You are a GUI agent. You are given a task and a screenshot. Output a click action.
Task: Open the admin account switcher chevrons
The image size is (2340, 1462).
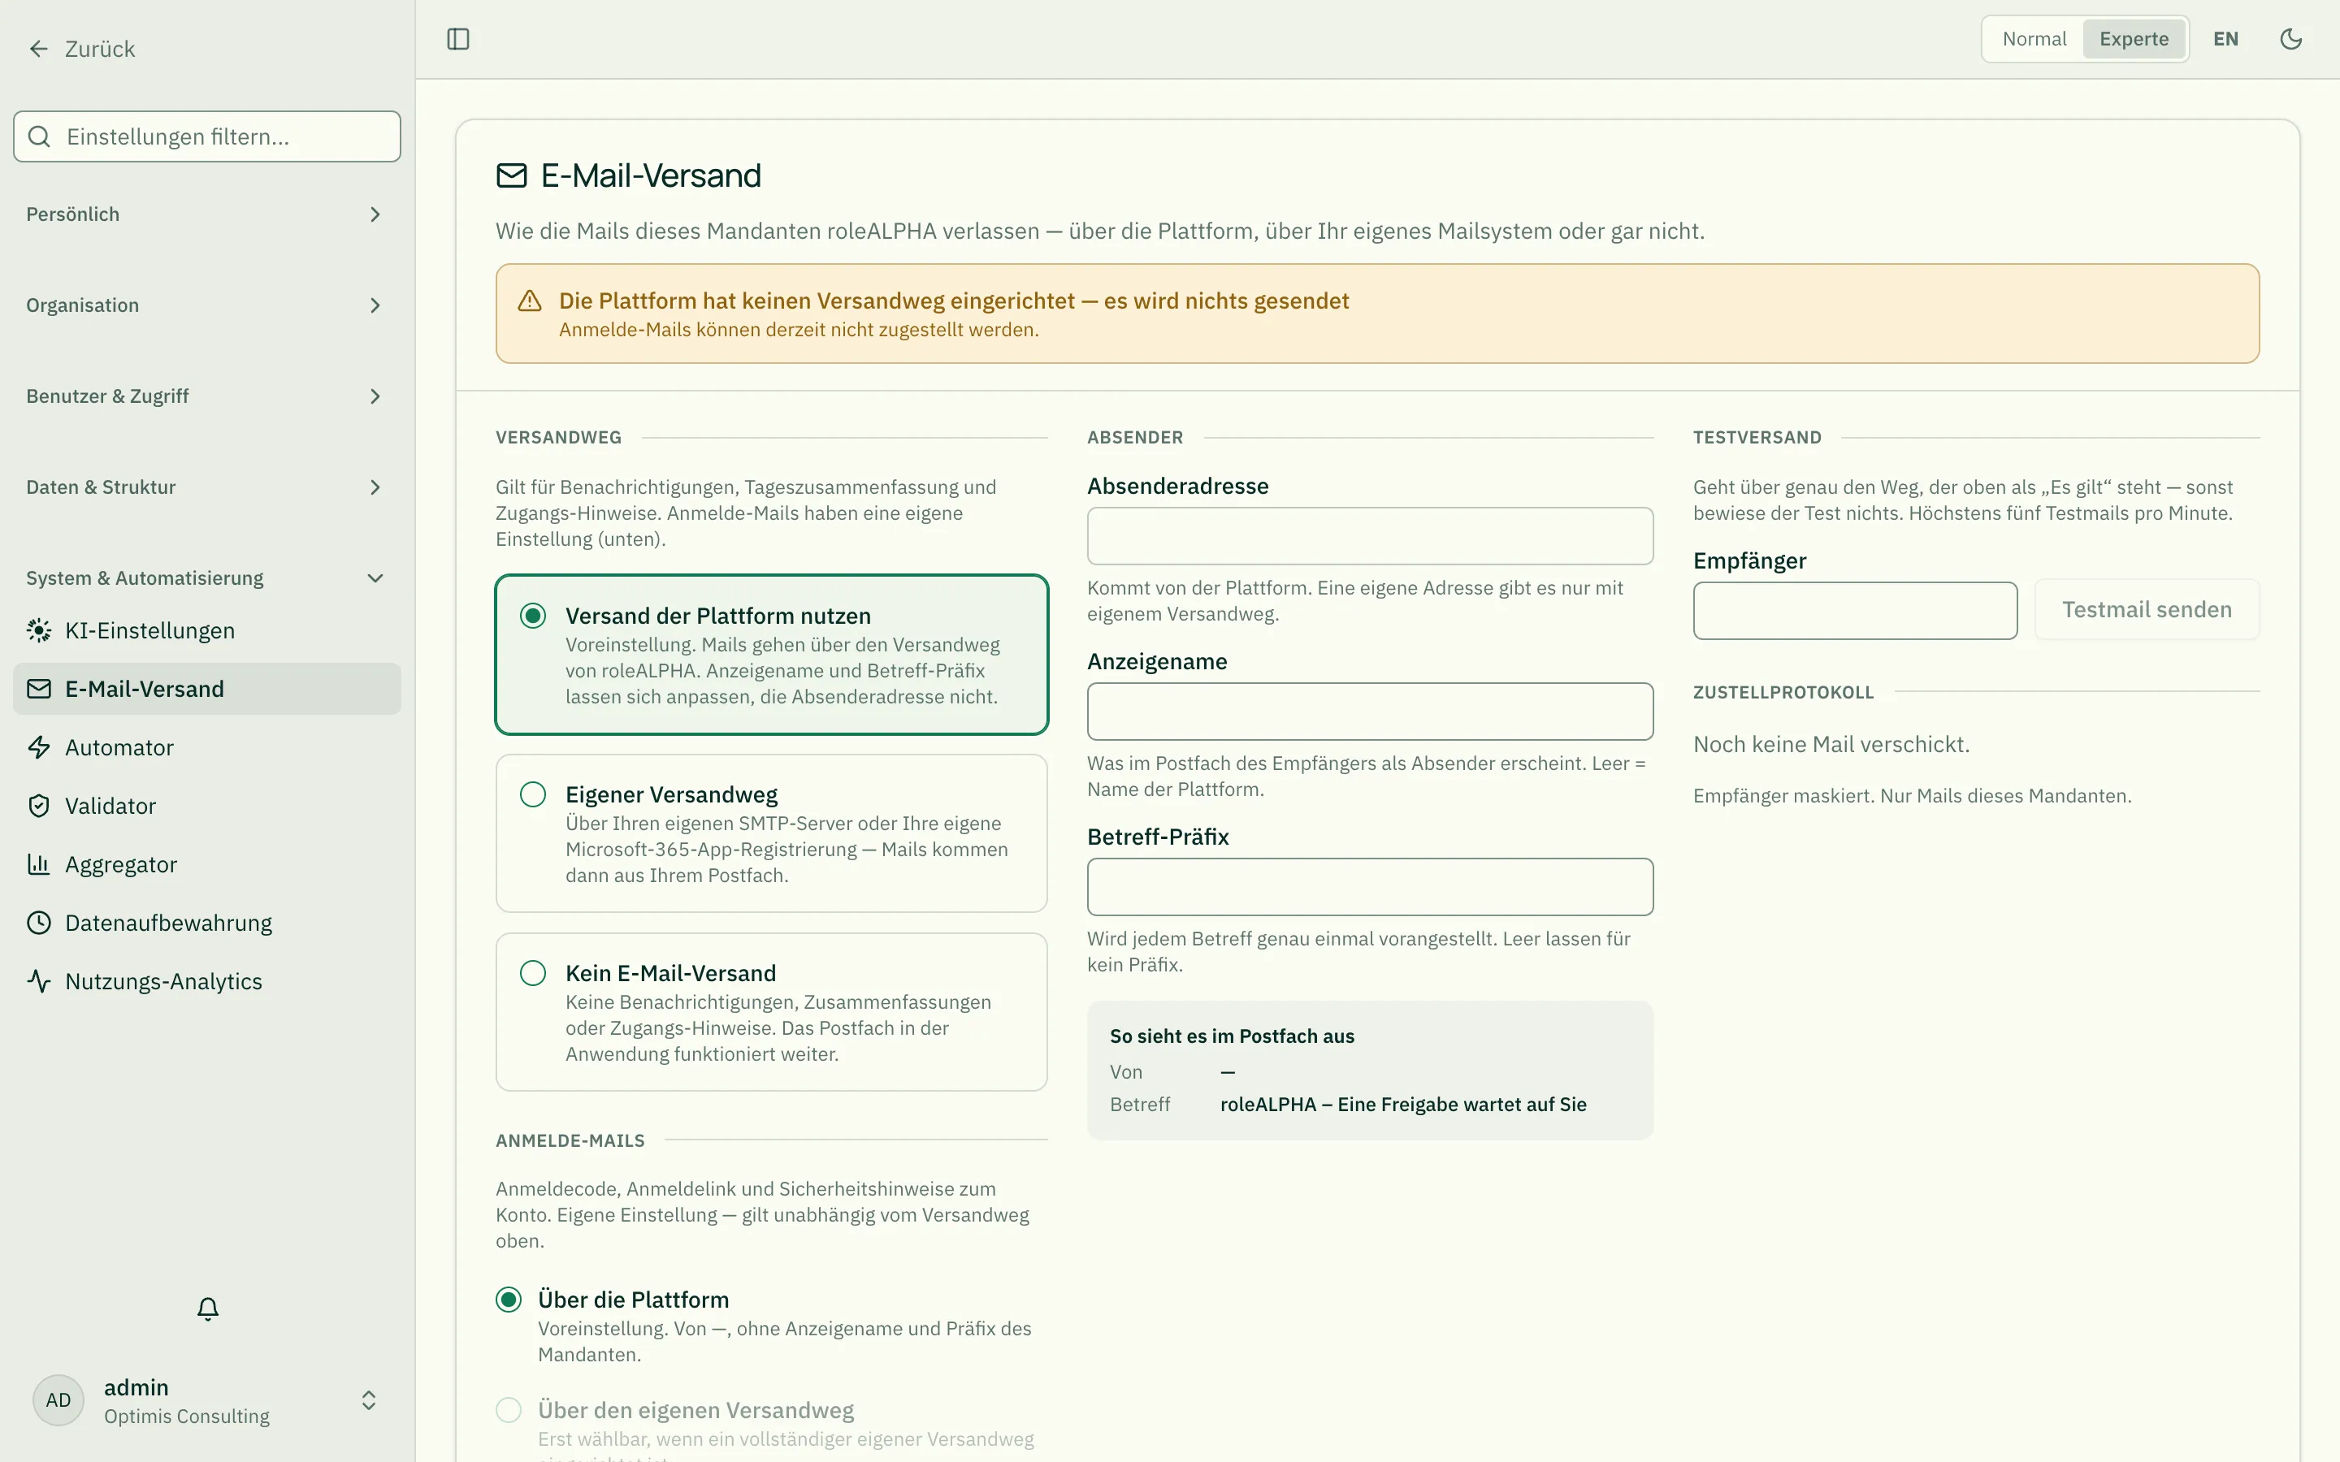click(x=368, y=1400)
